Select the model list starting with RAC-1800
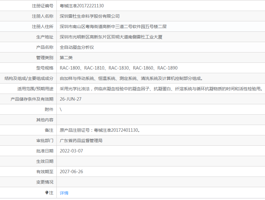The image size is (265, 200). click(119, 68)
